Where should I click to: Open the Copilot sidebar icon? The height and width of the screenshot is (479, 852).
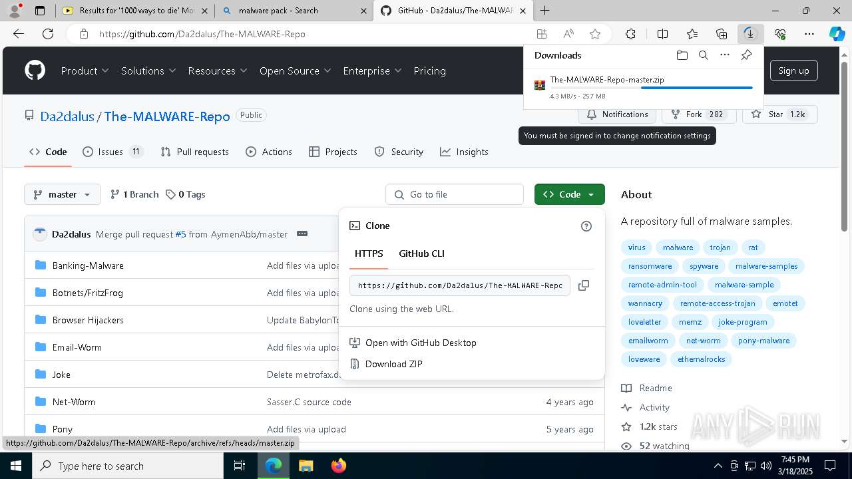pos(837,34)
